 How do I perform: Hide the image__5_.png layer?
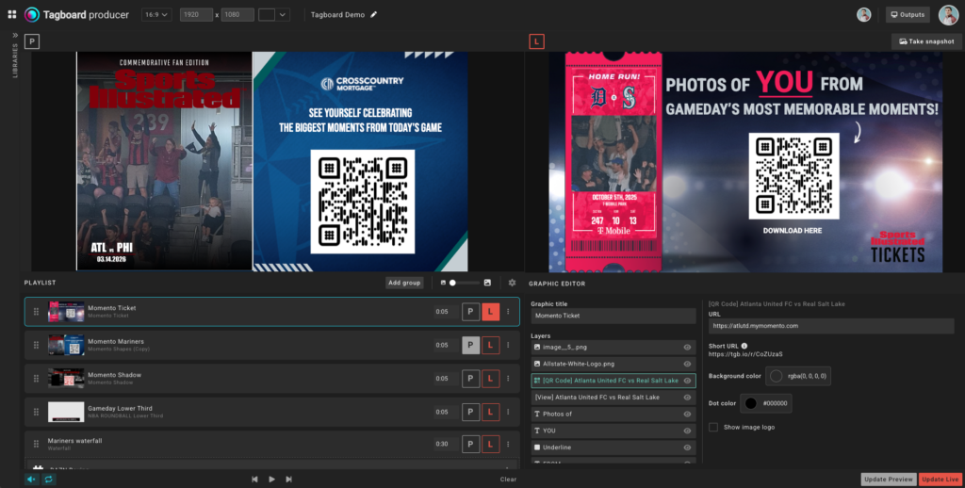tap(687, 347)
